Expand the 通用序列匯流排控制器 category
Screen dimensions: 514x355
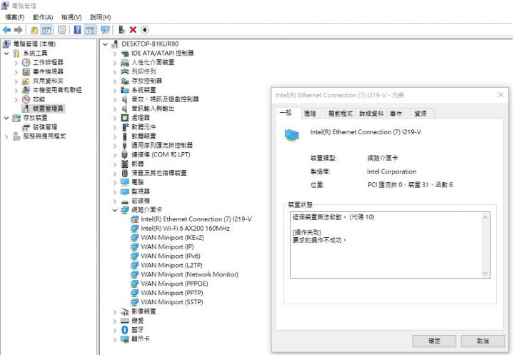[114, 145]
